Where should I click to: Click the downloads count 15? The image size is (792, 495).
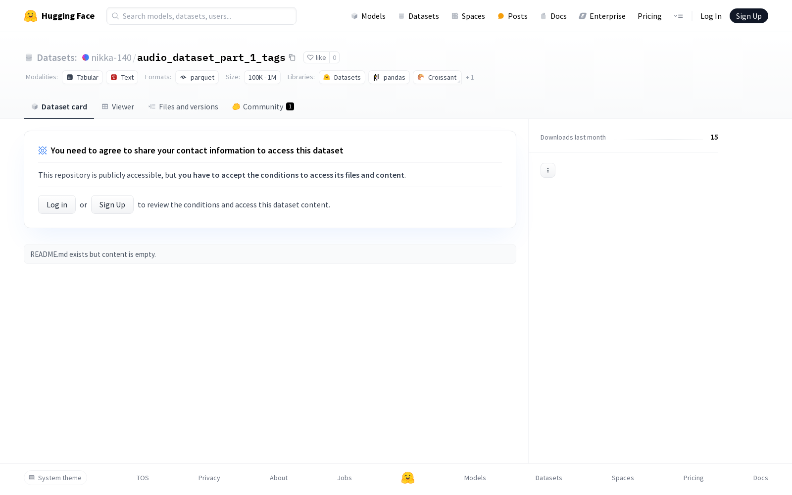(x=714, y=137)
